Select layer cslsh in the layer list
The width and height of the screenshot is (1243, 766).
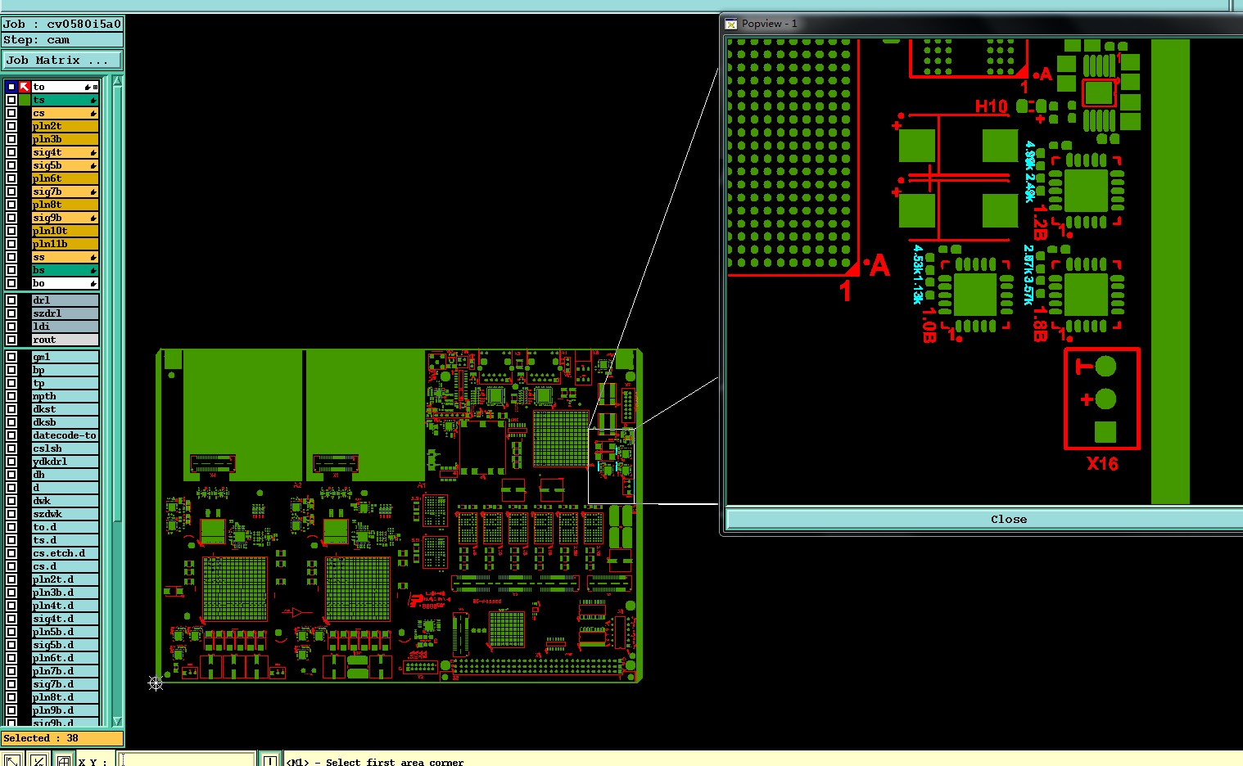point(65,448)
